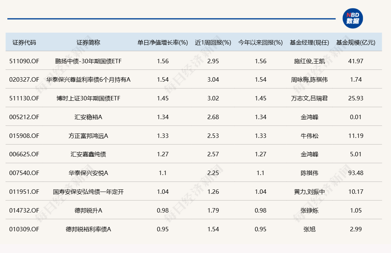Select code cell 011951.OF
The image size is (391, 253).
click(24, 192)
